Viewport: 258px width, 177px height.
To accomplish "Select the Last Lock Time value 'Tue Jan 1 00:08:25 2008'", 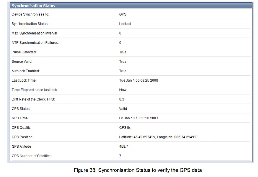I will pos(139,80).
